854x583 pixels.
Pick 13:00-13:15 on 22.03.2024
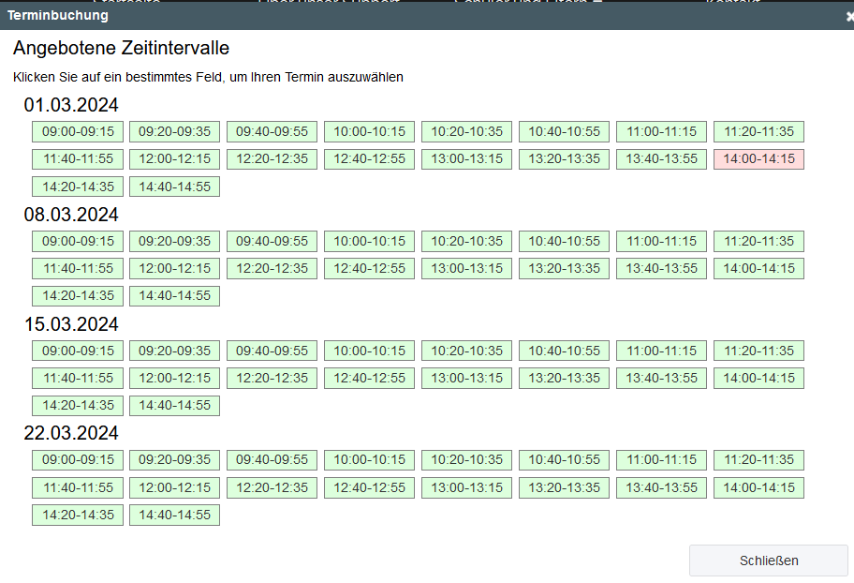coord(466,487)
